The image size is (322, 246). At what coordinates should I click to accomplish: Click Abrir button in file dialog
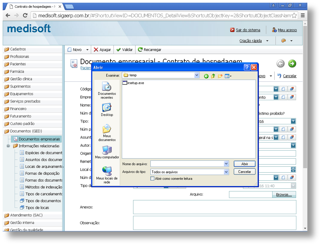244,164
